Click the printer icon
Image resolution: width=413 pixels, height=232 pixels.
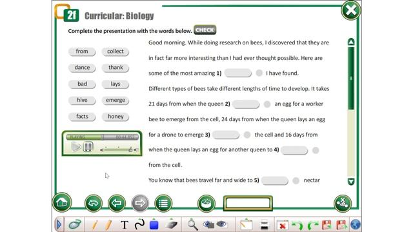pos(264,225)
